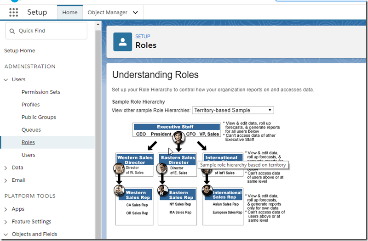The width and height of the screenshot is (368, 241).
Task: Click the 'OR Sales Rep' text
Action: (137, 213)
